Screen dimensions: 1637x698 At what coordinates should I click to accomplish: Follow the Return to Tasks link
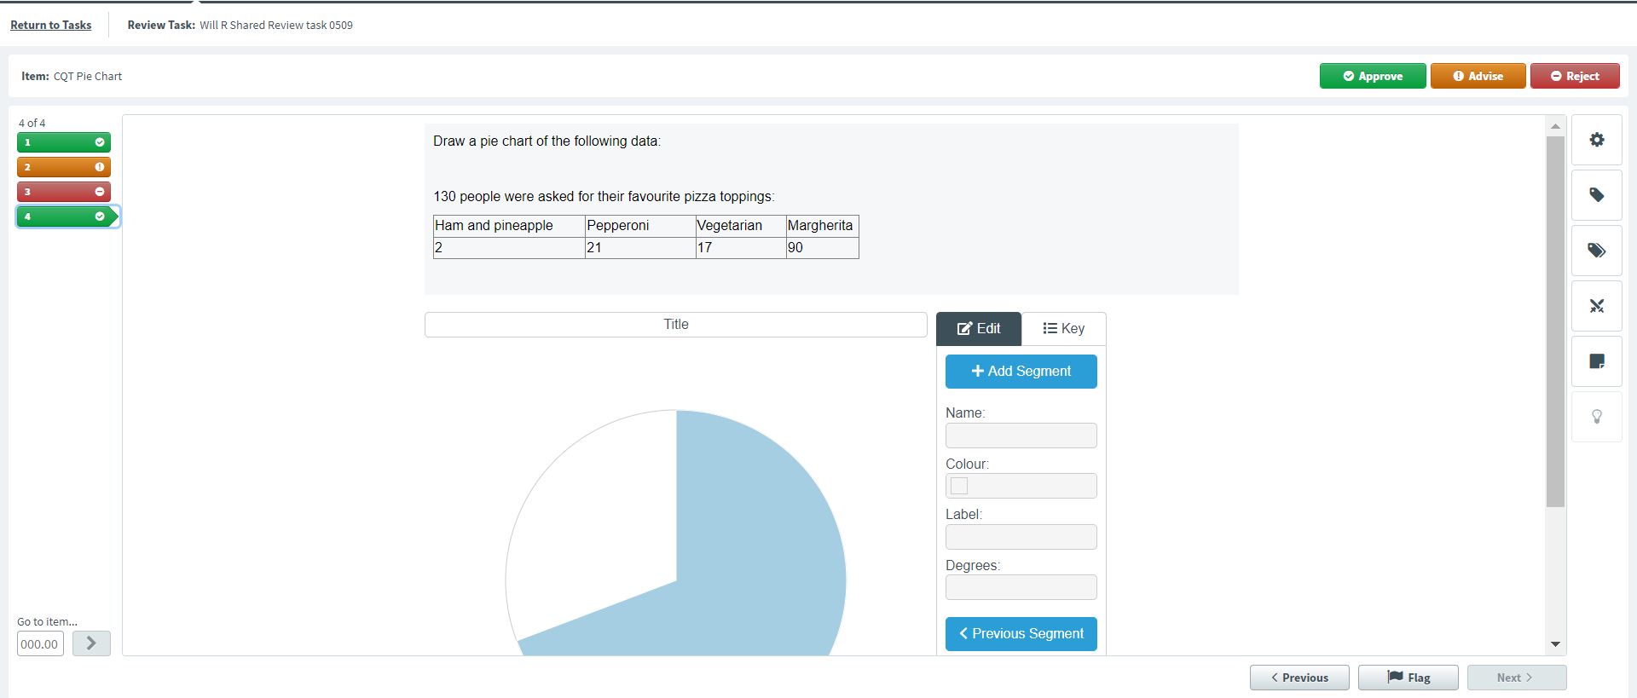(51, 25)
